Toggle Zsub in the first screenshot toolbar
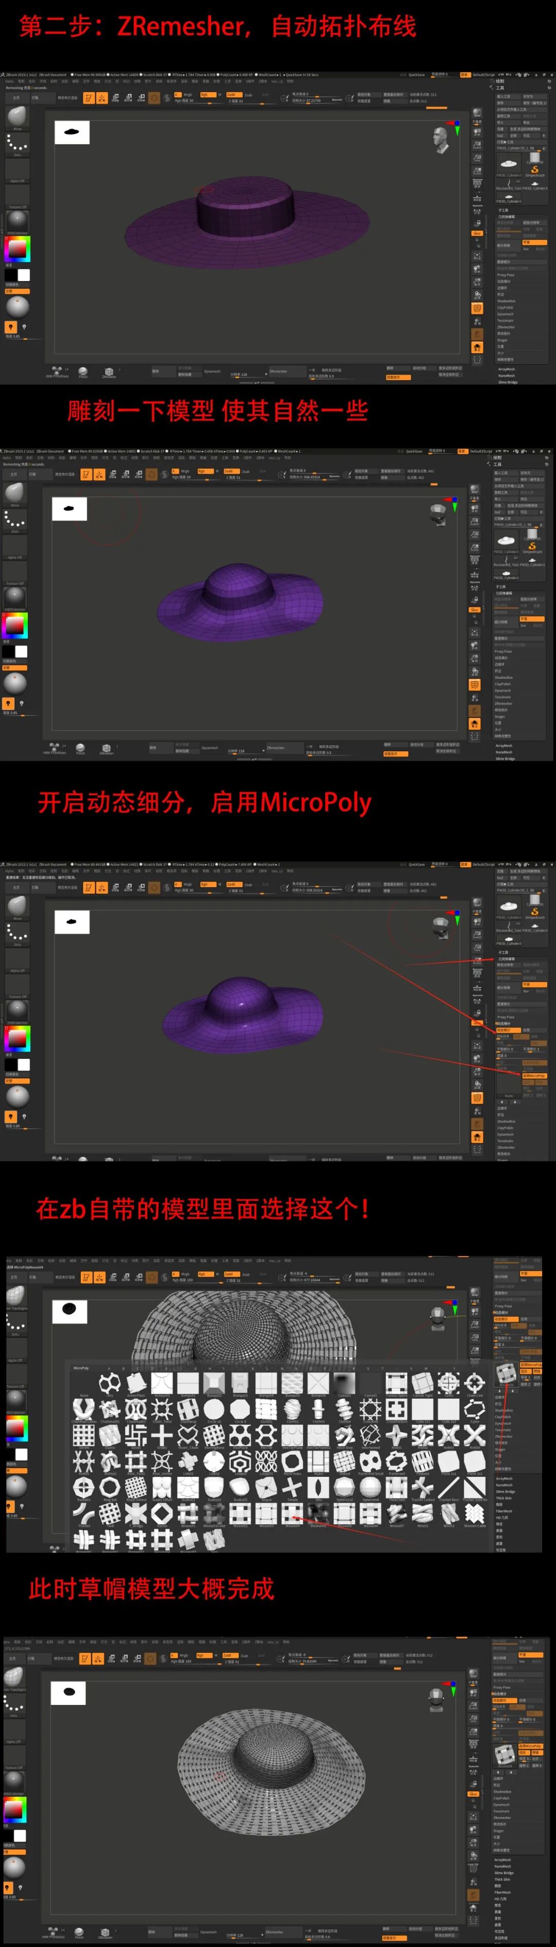The width and height of the screenshot is (556, 1947). coord(248,94)
